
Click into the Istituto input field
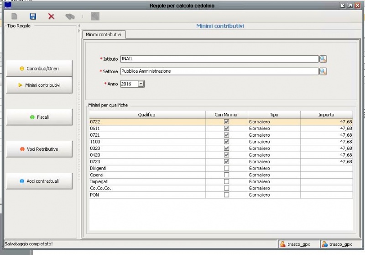click(219, 59)
